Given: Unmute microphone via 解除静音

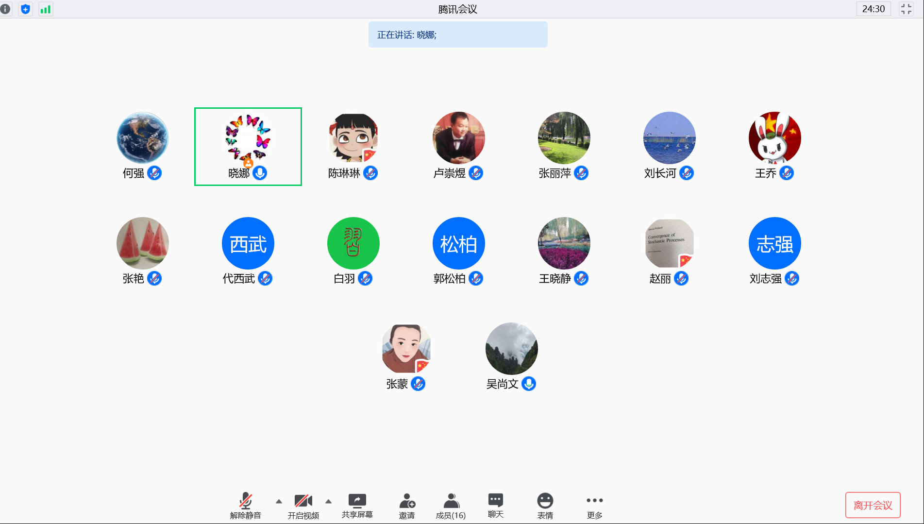Looking at the screenshot, I should tap(245, 506).
